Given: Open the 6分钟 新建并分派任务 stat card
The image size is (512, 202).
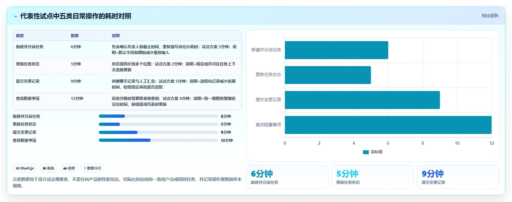Looking at the screenshot, I should (x=287, y=177).
